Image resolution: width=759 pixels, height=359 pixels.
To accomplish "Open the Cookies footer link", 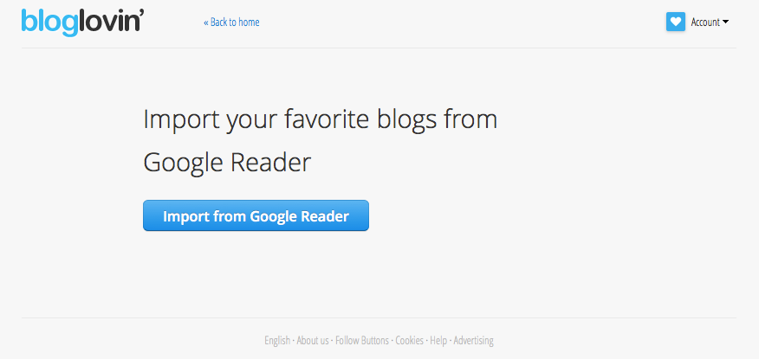I will [x=410, y=341].
